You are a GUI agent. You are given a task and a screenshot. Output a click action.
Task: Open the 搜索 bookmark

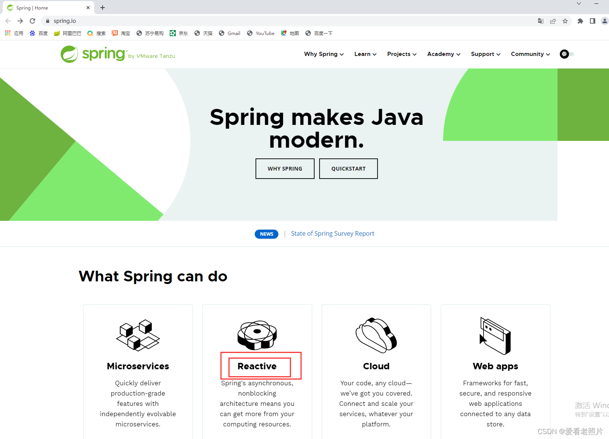[x=96, y=33]
